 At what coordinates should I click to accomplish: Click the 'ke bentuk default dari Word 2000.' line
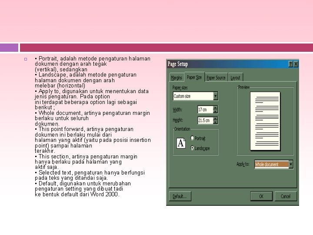pos(77,194)
